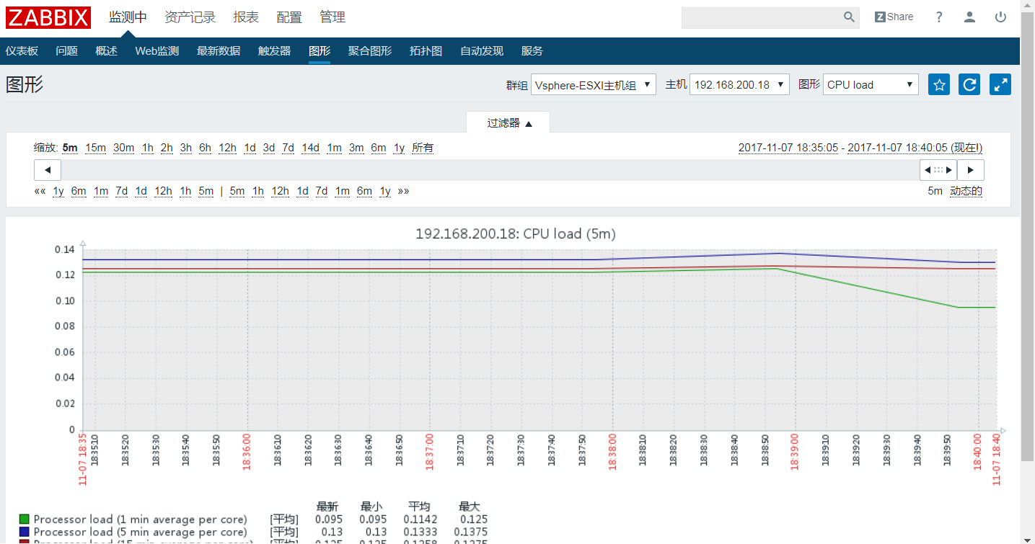
Task: Click the search magnifier icon
Action: (849, 17)
